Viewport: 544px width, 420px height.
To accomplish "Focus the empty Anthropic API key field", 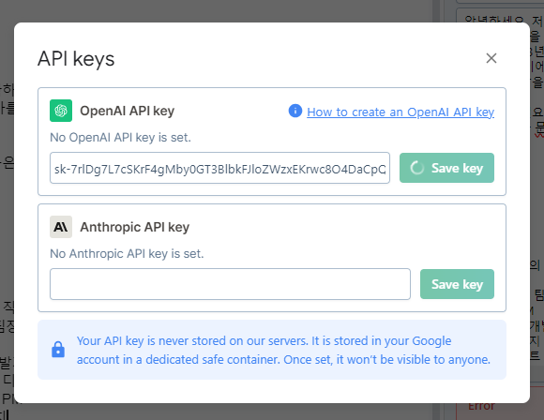I will (x=230, y=284).
